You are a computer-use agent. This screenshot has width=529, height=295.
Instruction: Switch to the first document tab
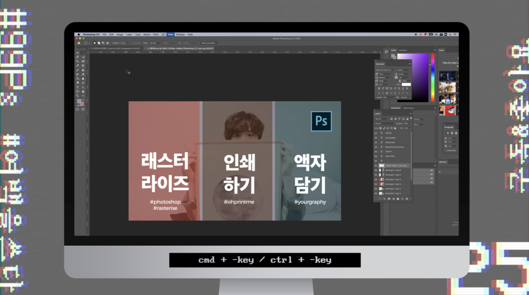[114, 48]
